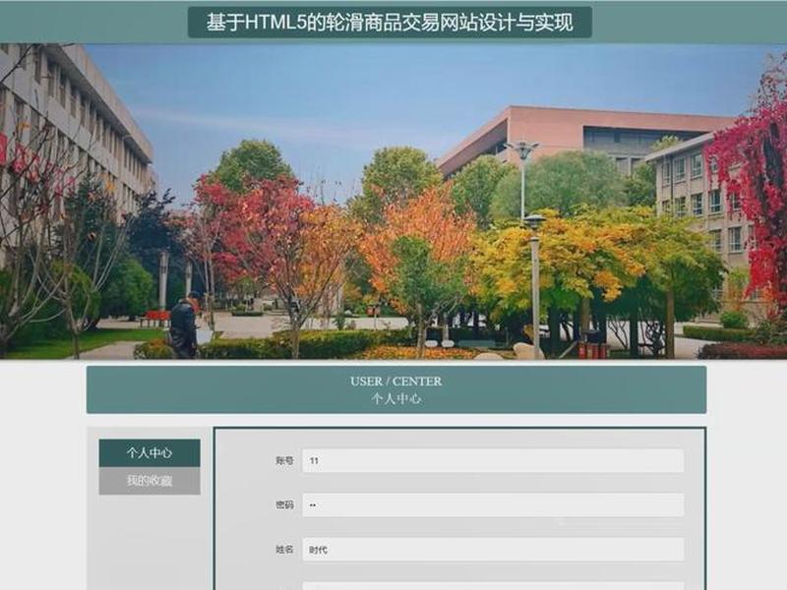Focus the 密码 password input field
787x590 pixels.
pos(493,504)
